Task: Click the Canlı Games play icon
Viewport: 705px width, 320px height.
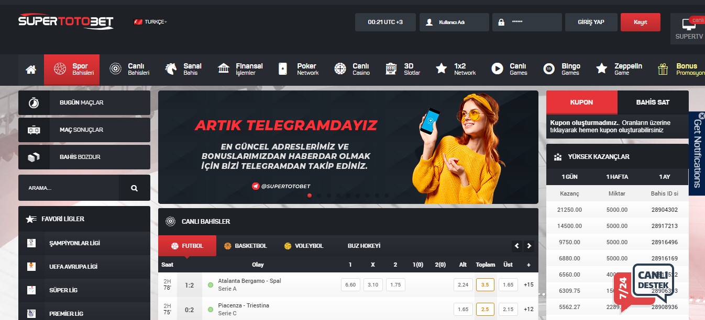Action: tap(497, 69)
